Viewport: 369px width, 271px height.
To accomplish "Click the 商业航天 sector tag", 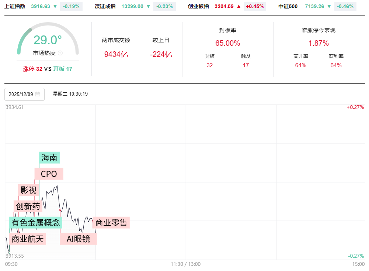I will 28,239.
